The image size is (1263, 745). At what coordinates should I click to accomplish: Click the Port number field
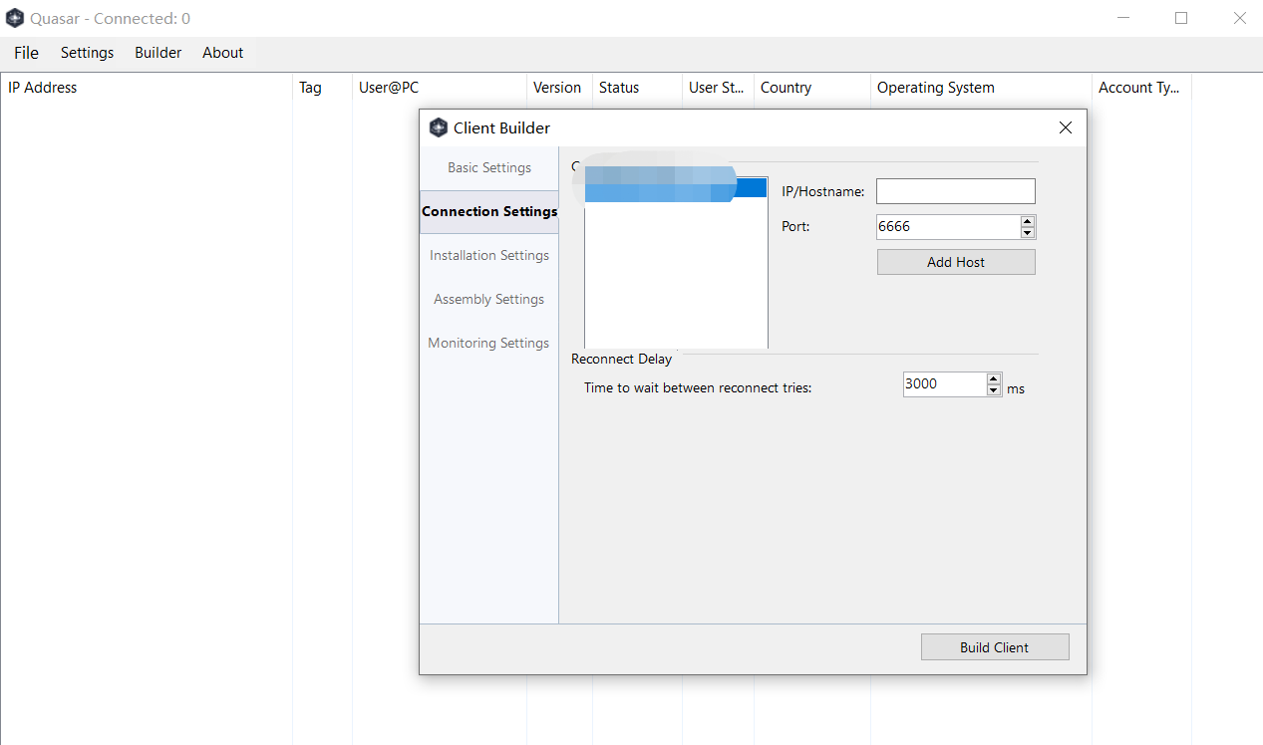pos(948,226)
